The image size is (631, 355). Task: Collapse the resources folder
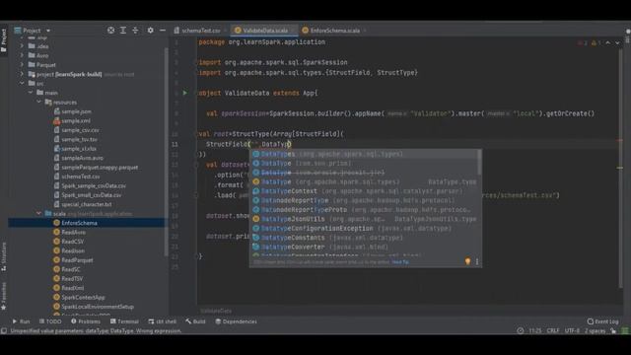point(39,102)
